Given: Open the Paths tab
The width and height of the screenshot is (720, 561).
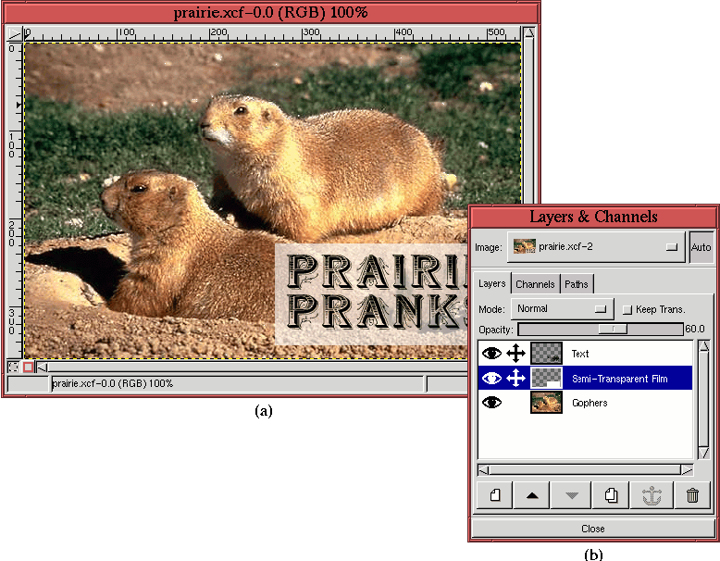Looking at the screenshot, I should (x=576, y=284).
